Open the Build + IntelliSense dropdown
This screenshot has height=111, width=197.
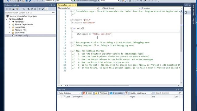[141, 93]
